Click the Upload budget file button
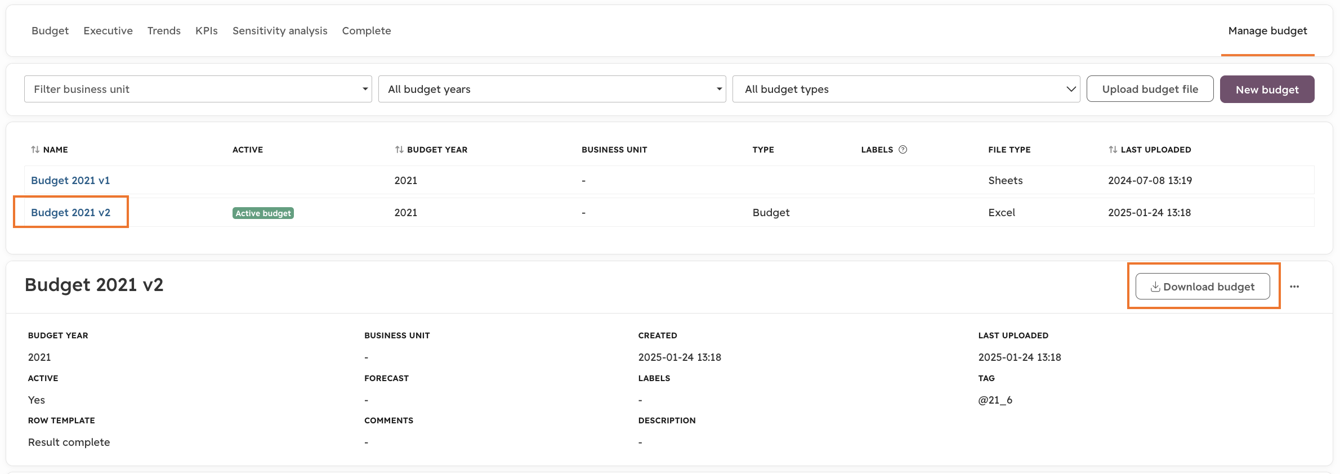This screenshot has width=1340, height=474. [x=1150, y=89]
